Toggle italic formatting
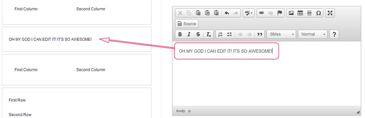 click(189, 34)
